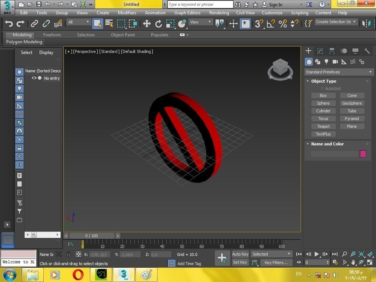Click the scene explorer horizontal scrollbar
The height and width of the screenshot is (282, 376).
click(43, 235)
